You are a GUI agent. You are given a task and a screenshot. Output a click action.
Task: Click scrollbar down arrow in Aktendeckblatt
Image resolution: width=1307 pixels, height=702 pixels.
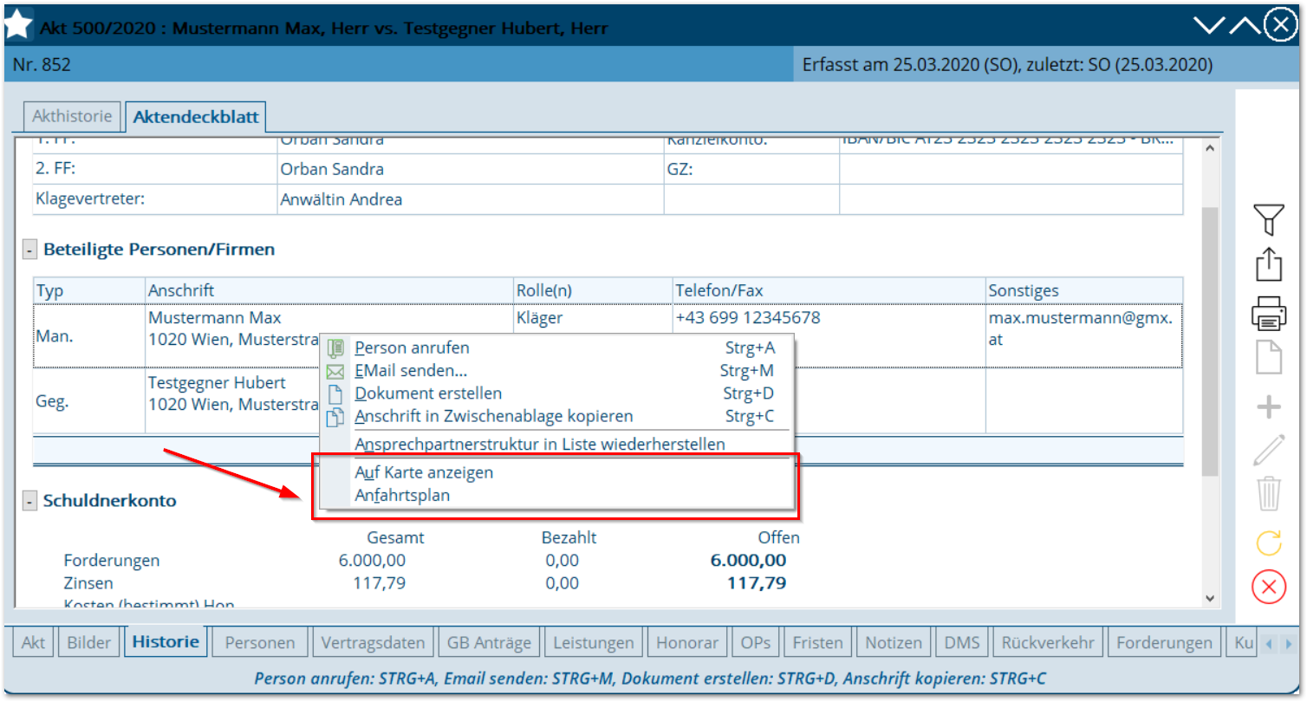[x=1210, y=597]
